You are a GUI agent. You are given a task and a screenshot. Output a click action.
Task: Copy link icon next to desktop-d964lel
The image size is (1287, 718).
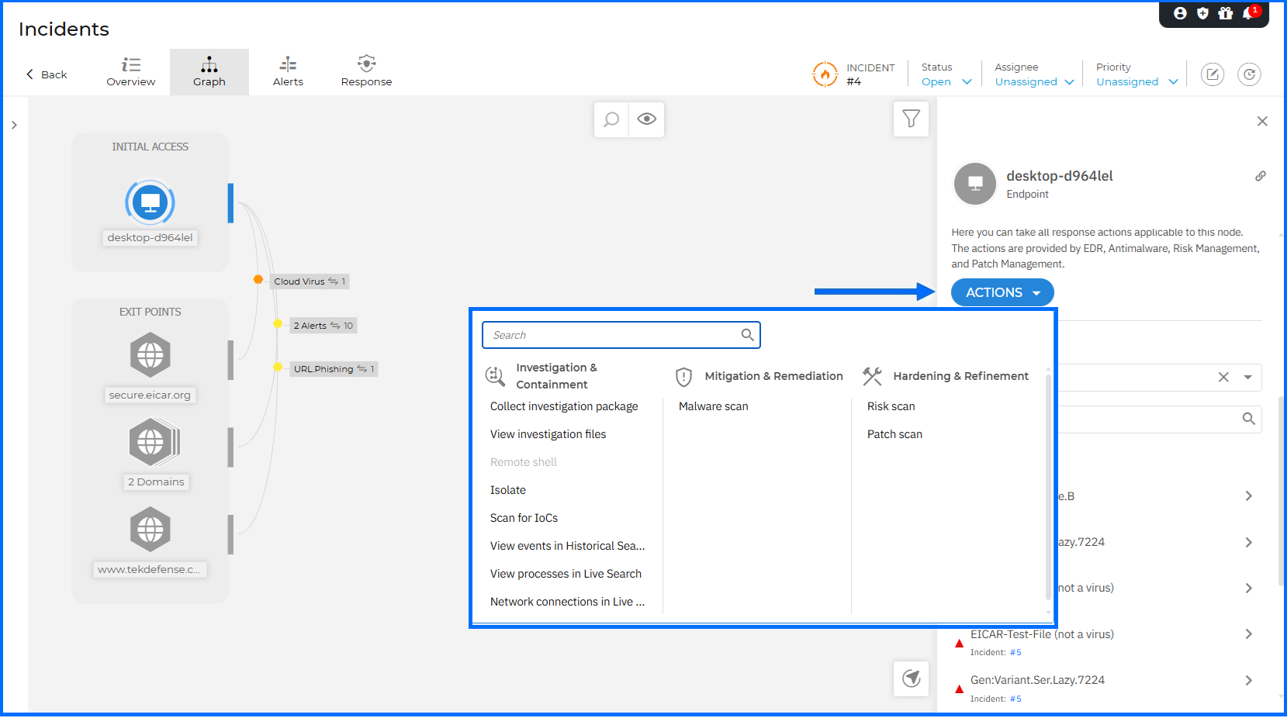click(1261, 176)
